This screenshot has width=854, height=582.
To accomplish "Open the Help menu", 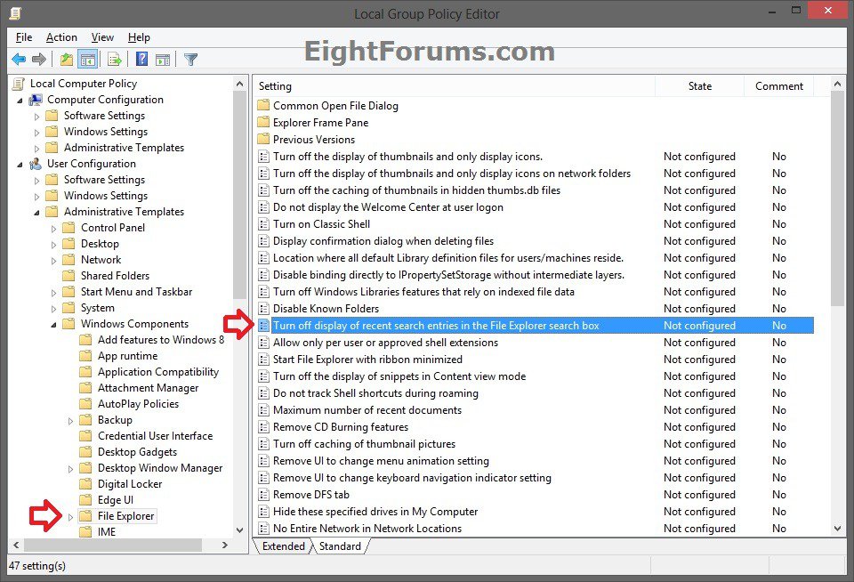I will [139, 37].
